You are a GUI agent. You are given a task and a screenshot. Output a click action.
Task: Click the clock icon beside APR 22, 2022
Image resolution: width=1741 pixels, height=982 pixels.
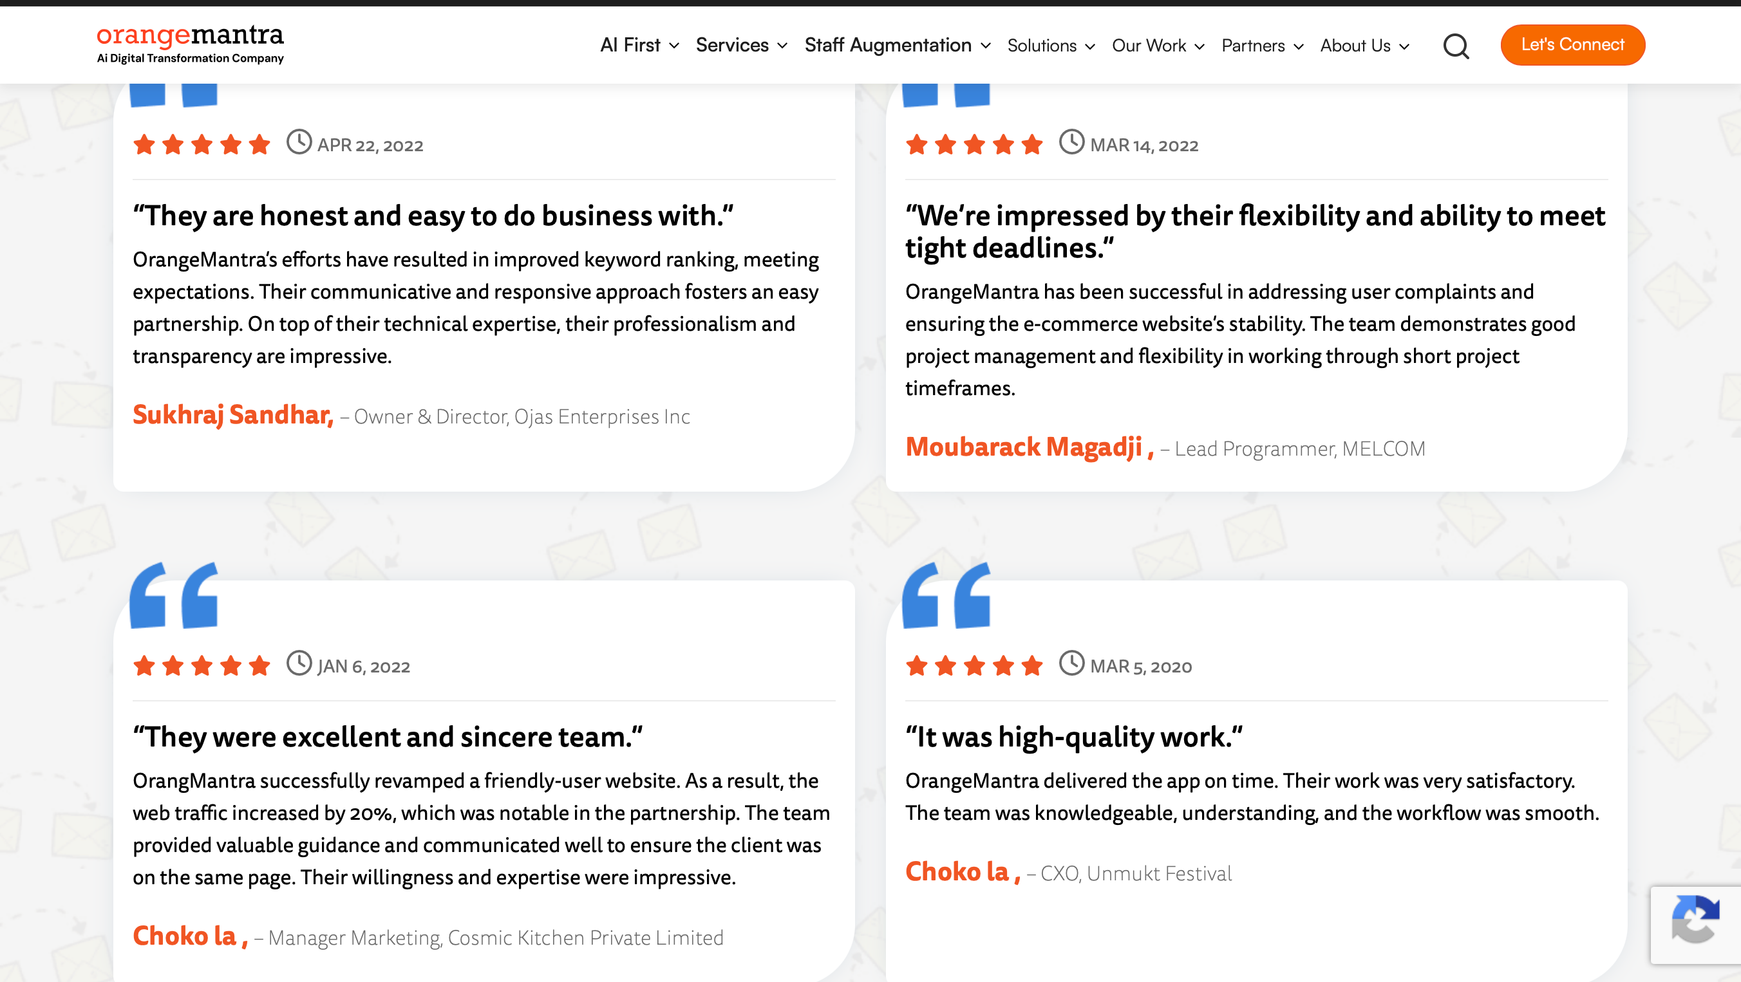[x=299, y=142]
